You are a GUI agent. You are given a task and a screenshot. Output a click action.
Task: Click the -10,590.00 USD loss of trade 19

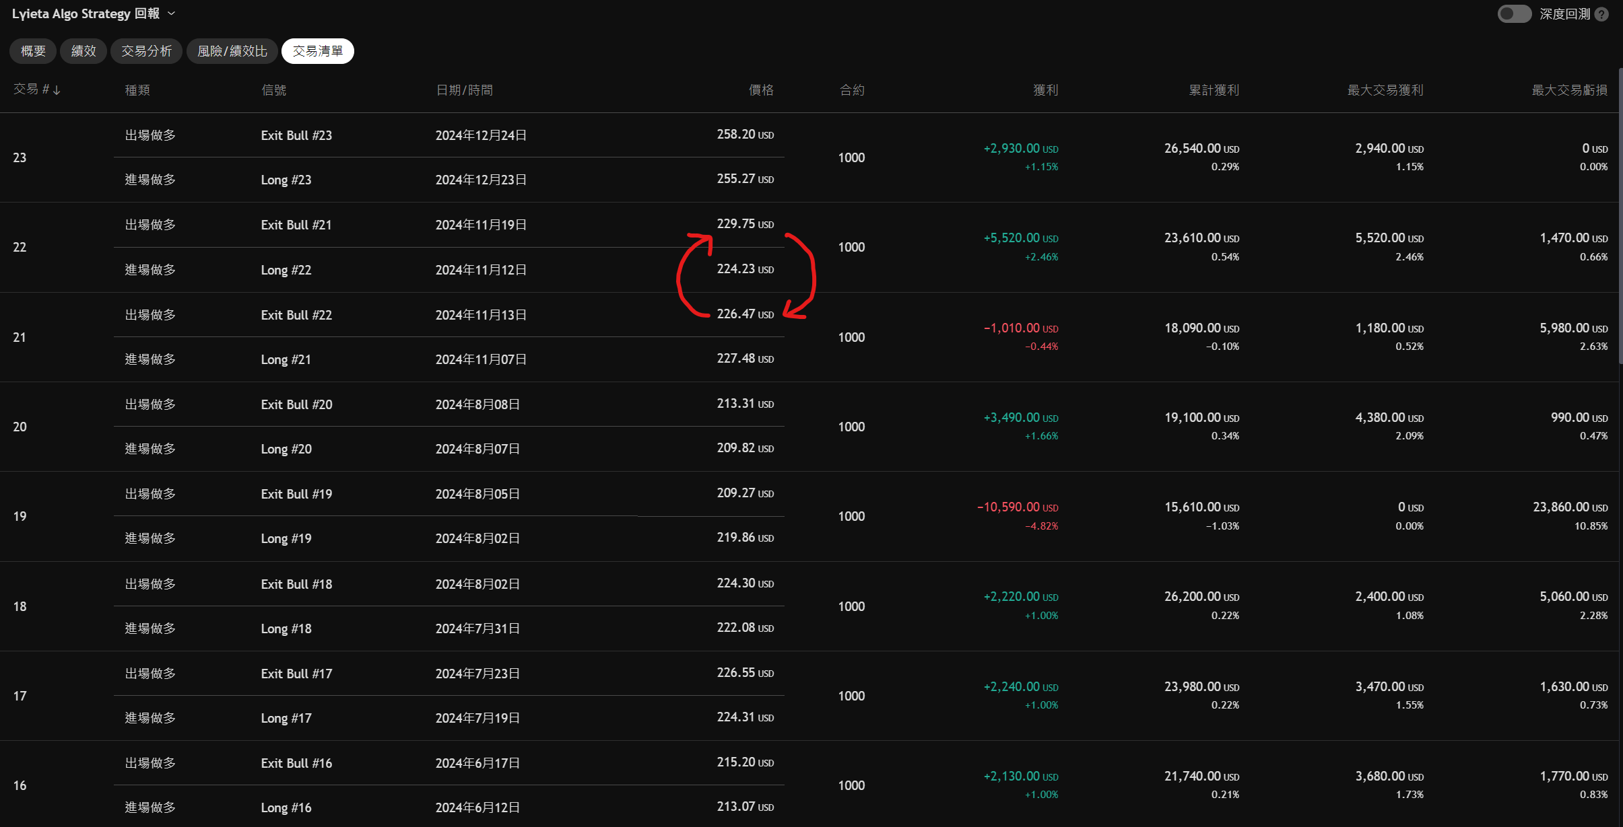click(1017, 507)
